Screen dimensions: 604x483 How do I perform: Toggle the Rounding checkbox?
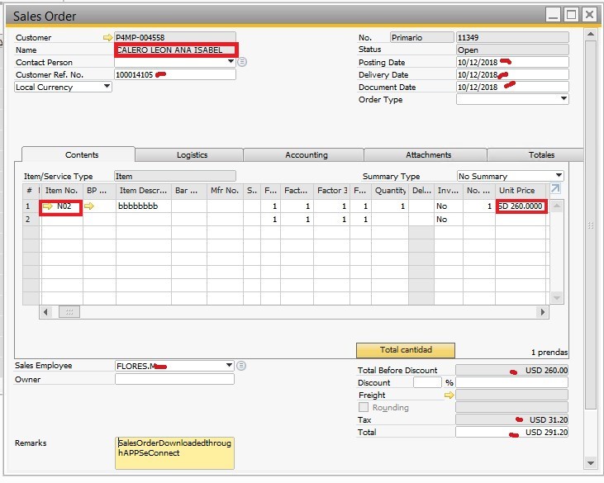364,408
